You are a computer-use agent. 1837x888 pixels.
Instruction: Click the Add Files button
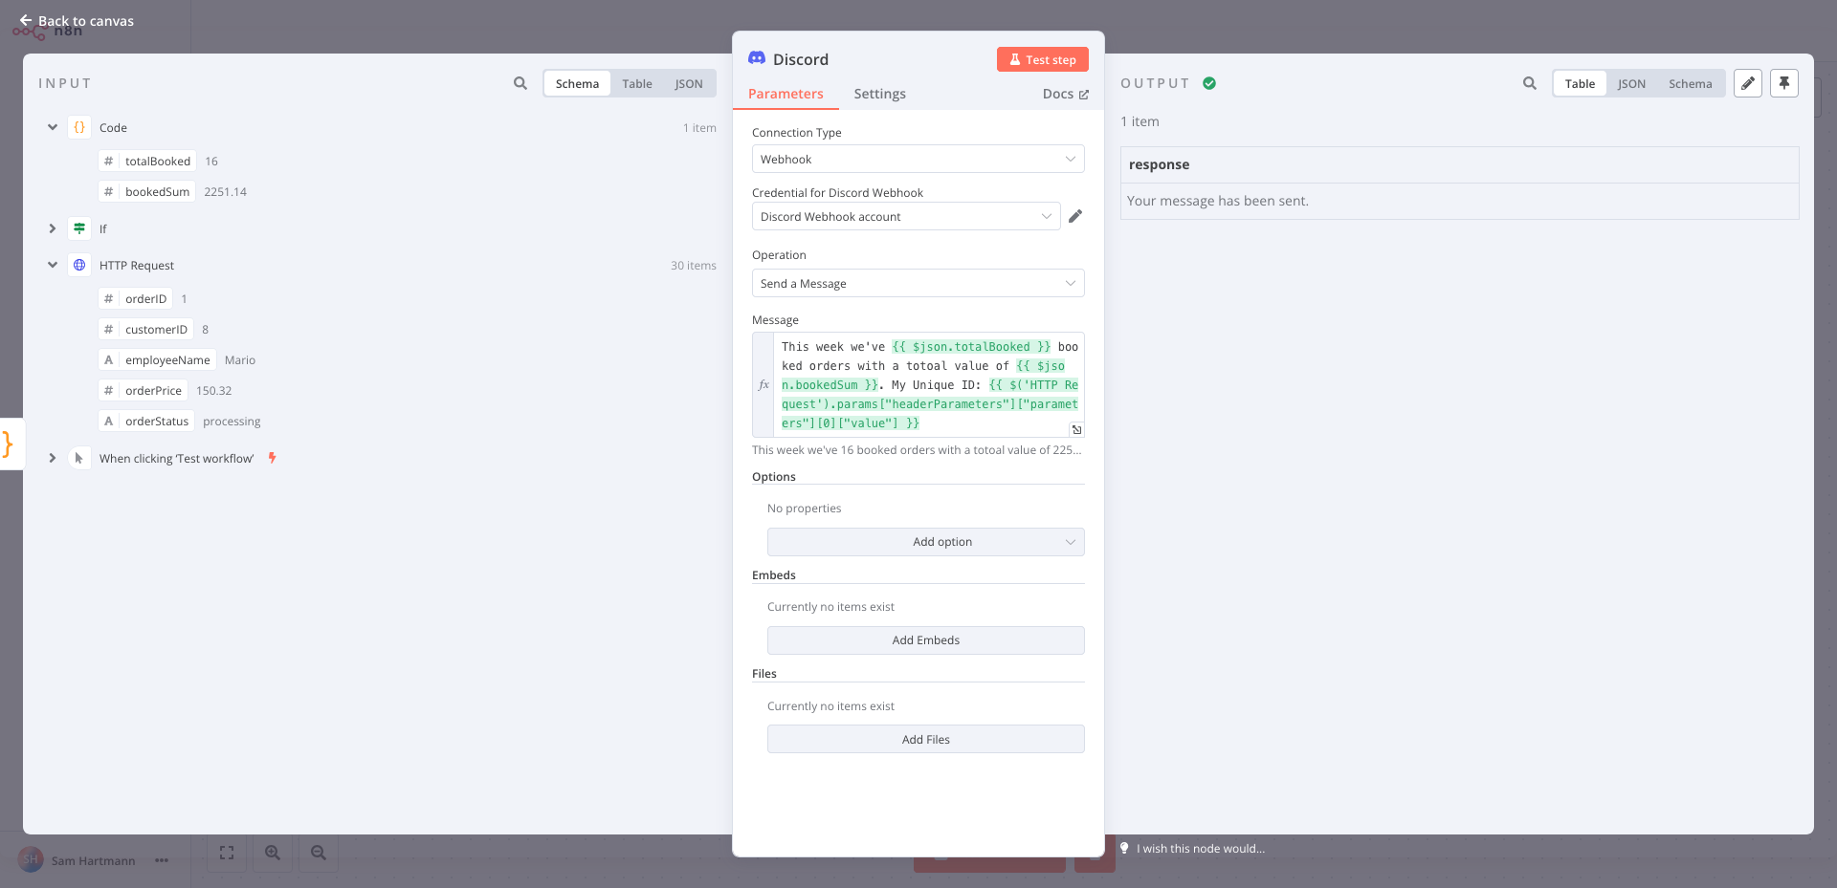[x=925, y=739]
